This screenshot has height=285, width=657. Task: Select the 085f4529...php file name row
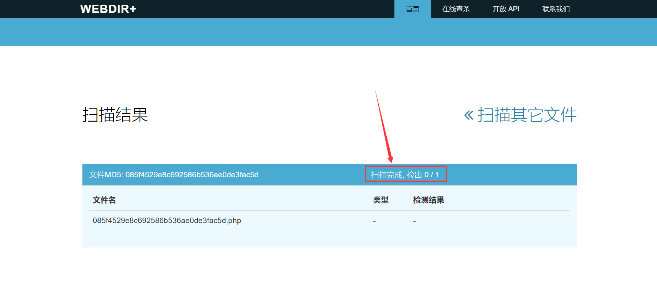click(x=329, y=221)
